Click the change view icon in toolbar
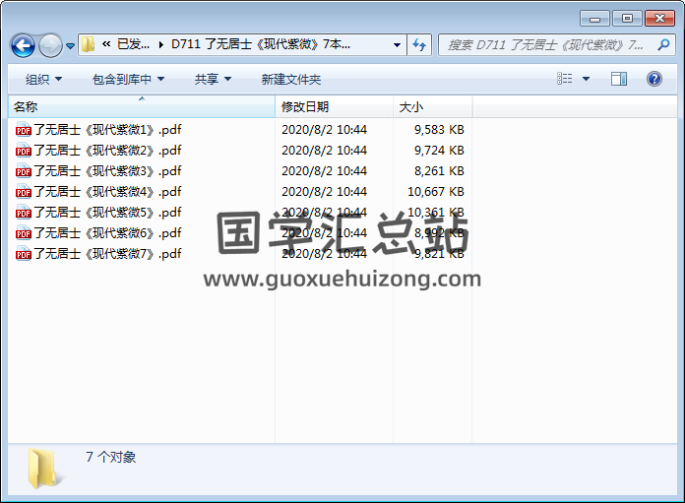Image resolution: width=685 pixels, height=503 pixels. coord(564,79)
